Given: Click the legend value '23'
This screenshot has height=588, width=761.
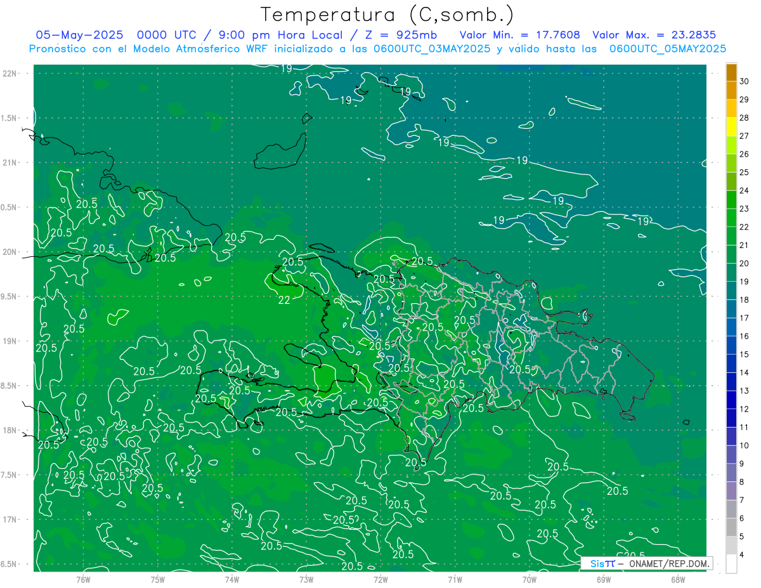Looking at the screenshot, I should (x=745, y=209).
